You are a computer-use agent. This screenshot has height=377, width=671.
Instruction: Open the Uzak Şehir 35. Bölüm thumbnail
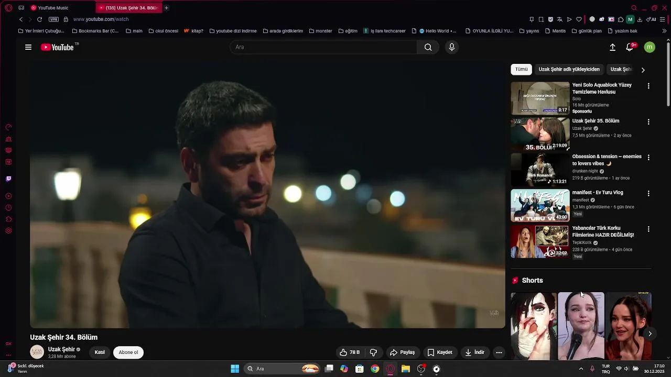[540, 134]
